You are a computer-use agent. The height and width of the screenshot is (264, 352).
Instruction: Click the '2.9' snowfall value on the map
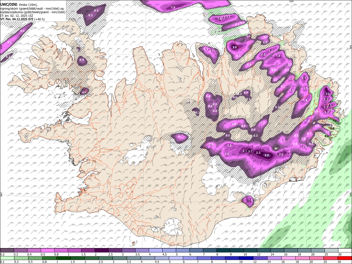click(235, 48)
